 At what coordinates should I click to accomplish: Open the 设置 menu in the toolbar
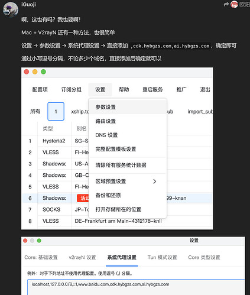(100, 89)
